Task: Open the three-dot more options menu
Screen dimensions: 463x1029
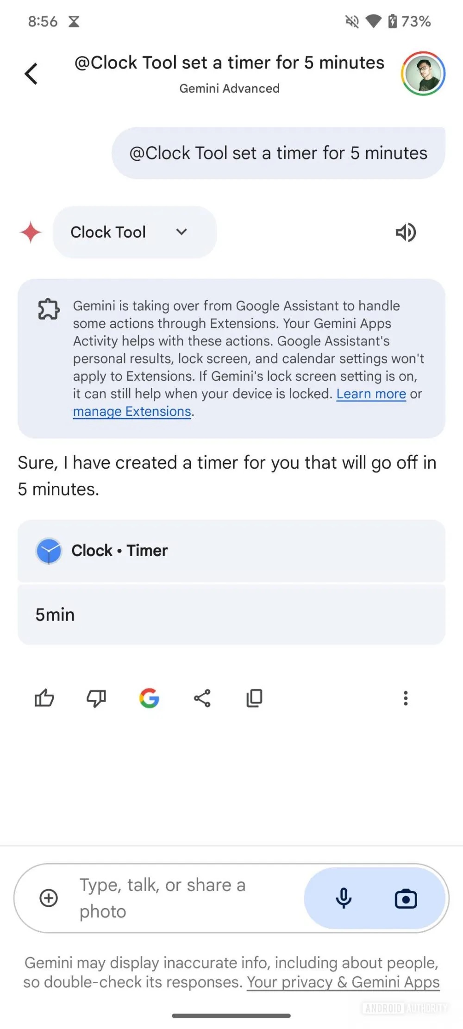Action: [x=406, y=698]
